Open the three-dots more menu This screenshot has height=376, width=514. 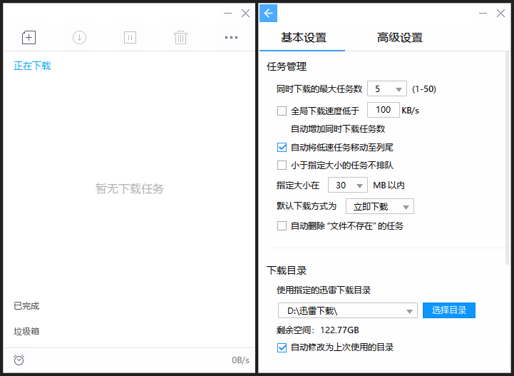(x=231, y=37)
